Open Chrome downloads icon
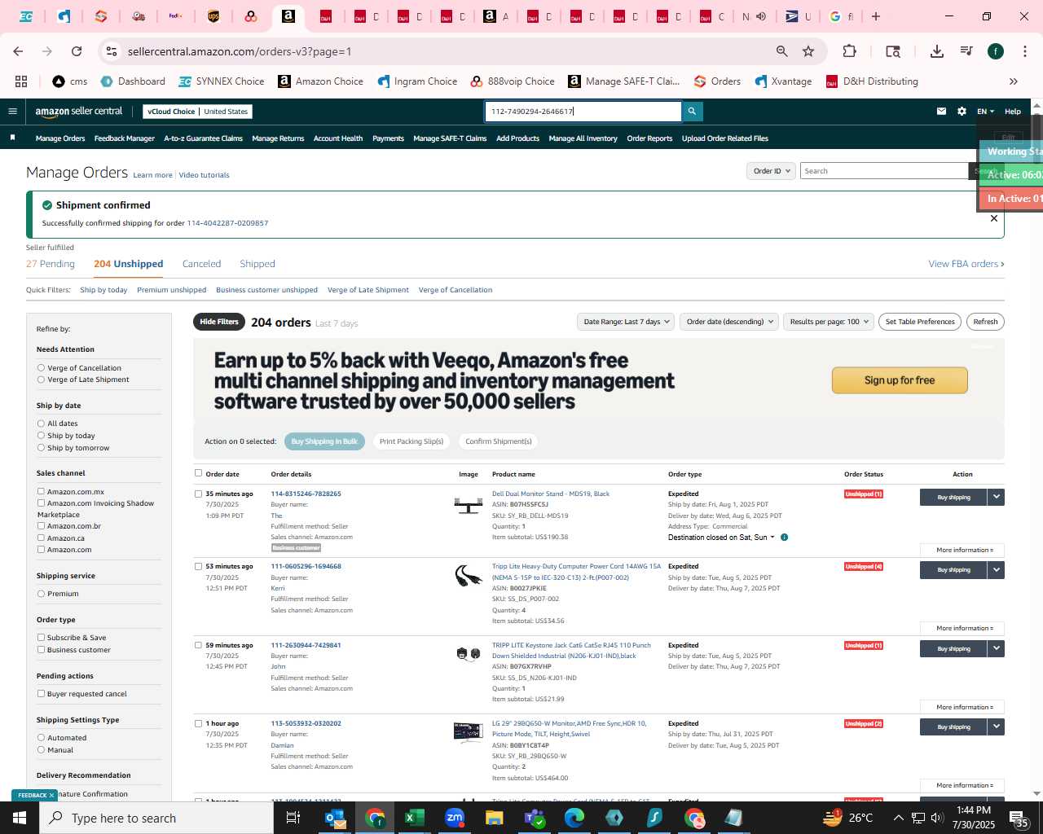 point(936,51)
